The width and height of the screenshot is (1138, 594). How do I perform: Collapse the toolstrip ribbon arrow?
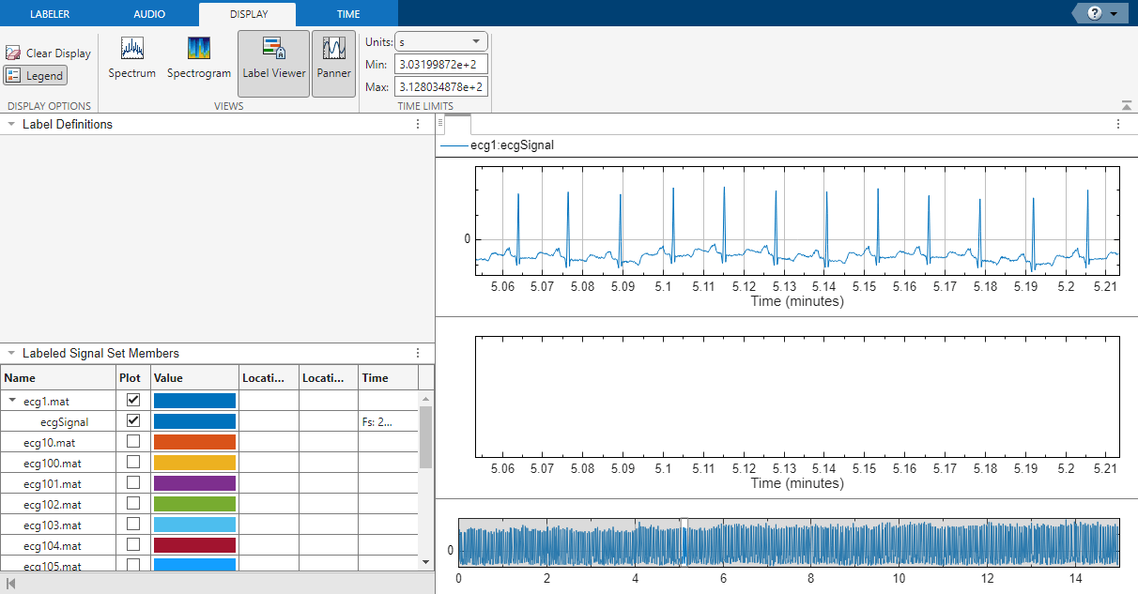click(x=1126, y=105)
